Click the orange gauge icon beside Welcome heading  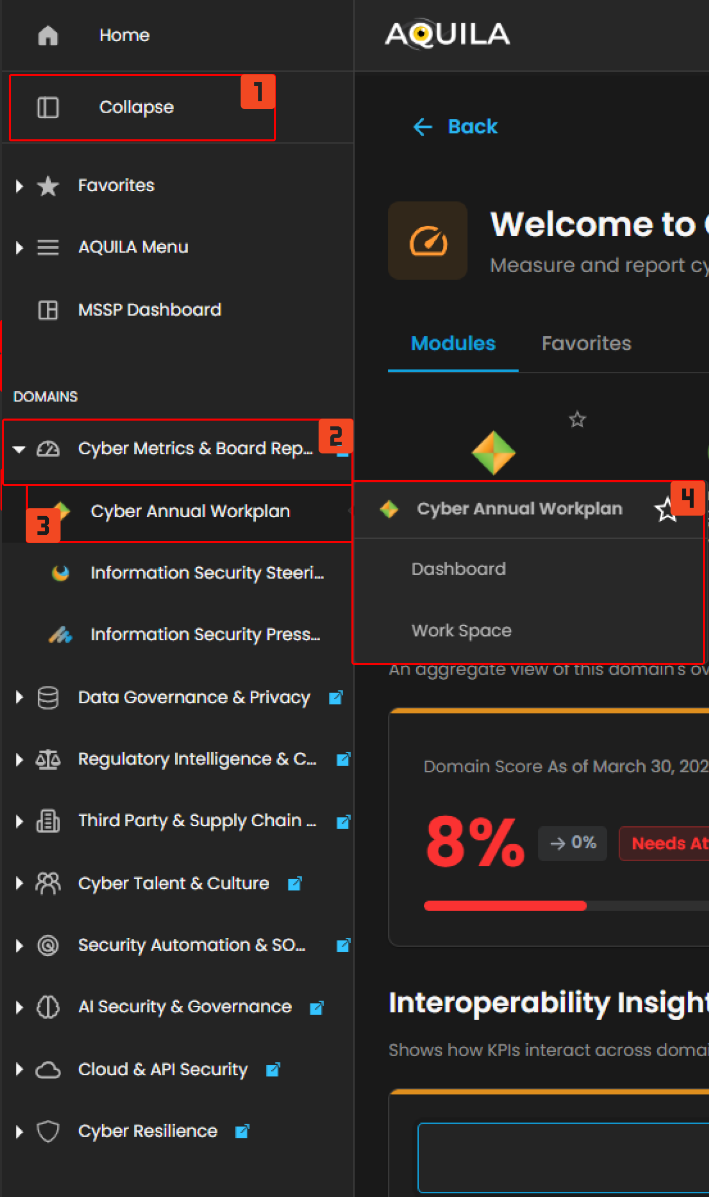pos(427,241)
